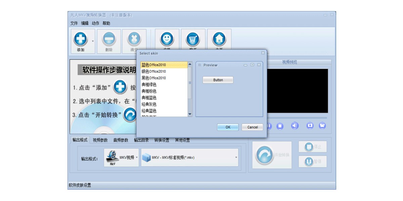Switch to the 音频参数 tab

click(x=121, y=140)
